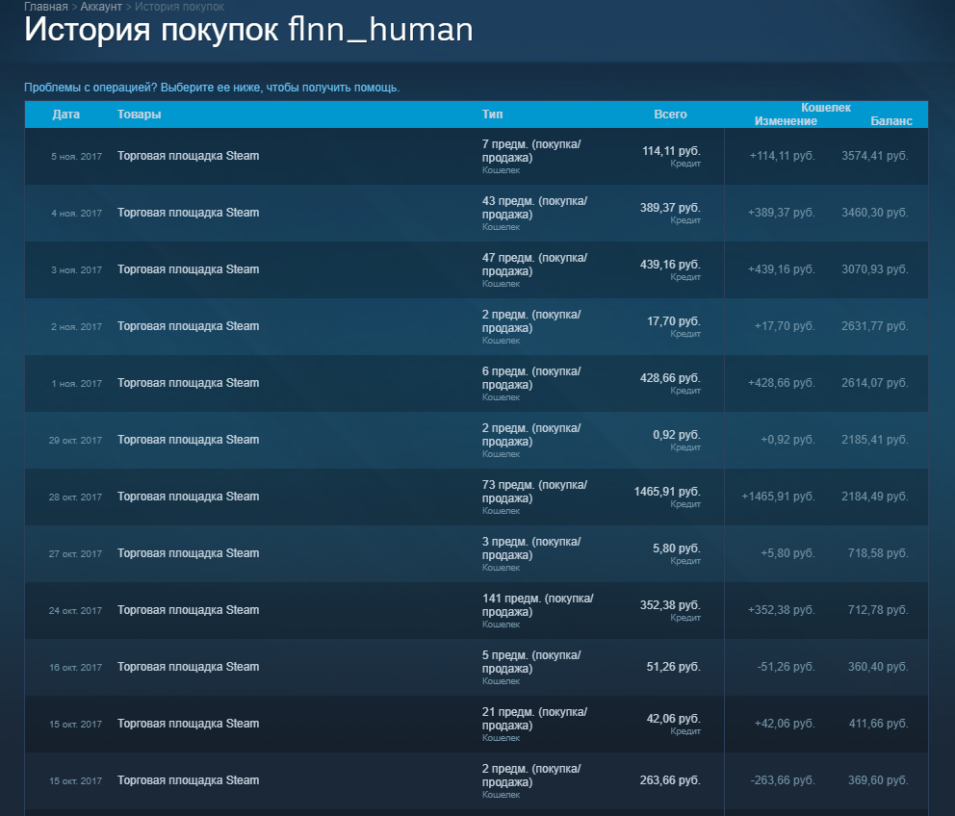Open the 24 окт. 2017 transaction row

[477, 610]
